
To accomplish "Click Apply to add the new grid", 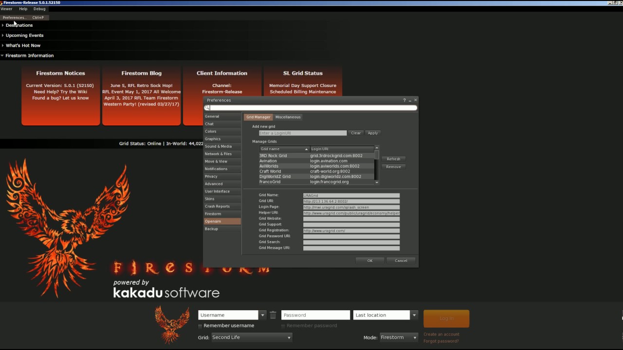I will [373, 133].
